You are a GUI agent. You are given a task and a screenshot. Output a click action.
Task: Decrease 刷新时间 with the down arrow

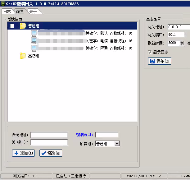click(x=182, y=44)
